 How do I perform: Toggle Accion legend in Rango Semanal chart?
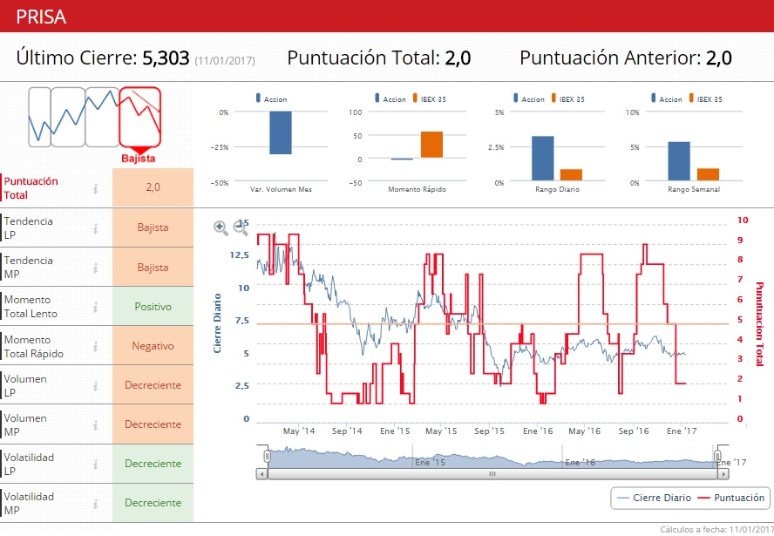click(x=667, y=98)
